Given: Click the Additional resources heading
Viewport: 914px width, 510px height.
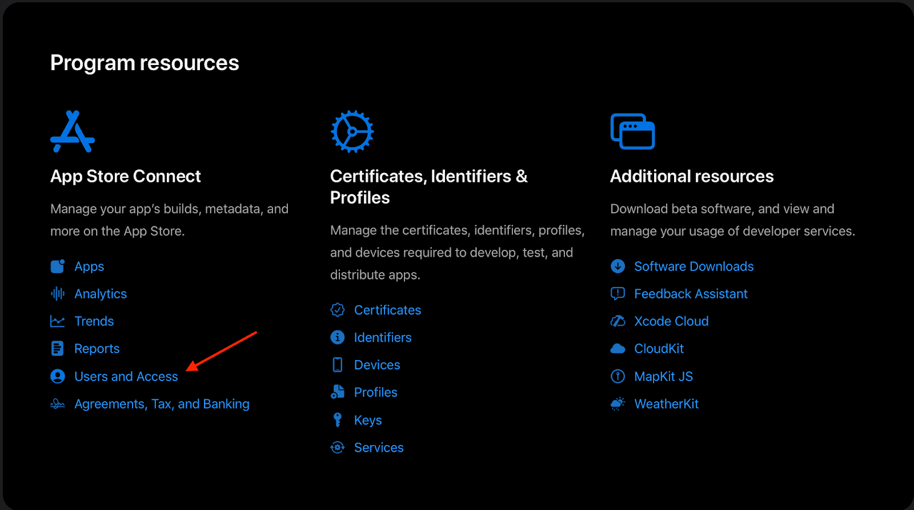Looking at the screenshot, I should click(x=692, y=176).
